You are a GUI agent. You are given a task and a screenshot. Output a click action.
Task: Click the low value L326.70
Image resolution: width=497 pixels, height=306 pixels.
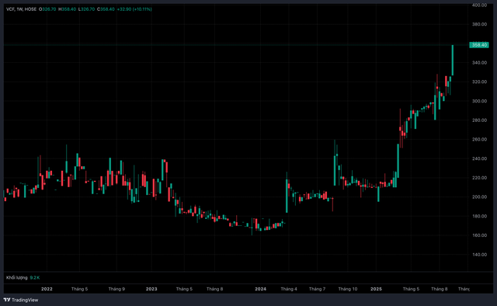coord(86,9)
